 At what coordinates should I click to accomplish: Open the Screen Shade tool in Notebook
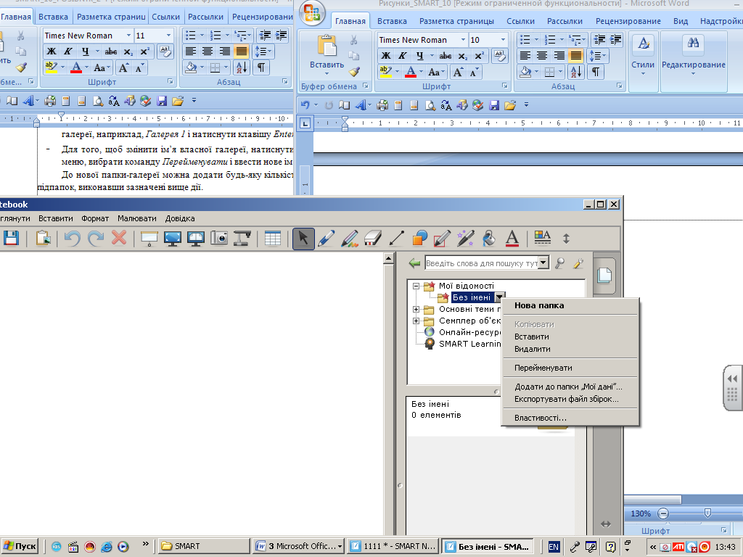click(x=149, y=238)
